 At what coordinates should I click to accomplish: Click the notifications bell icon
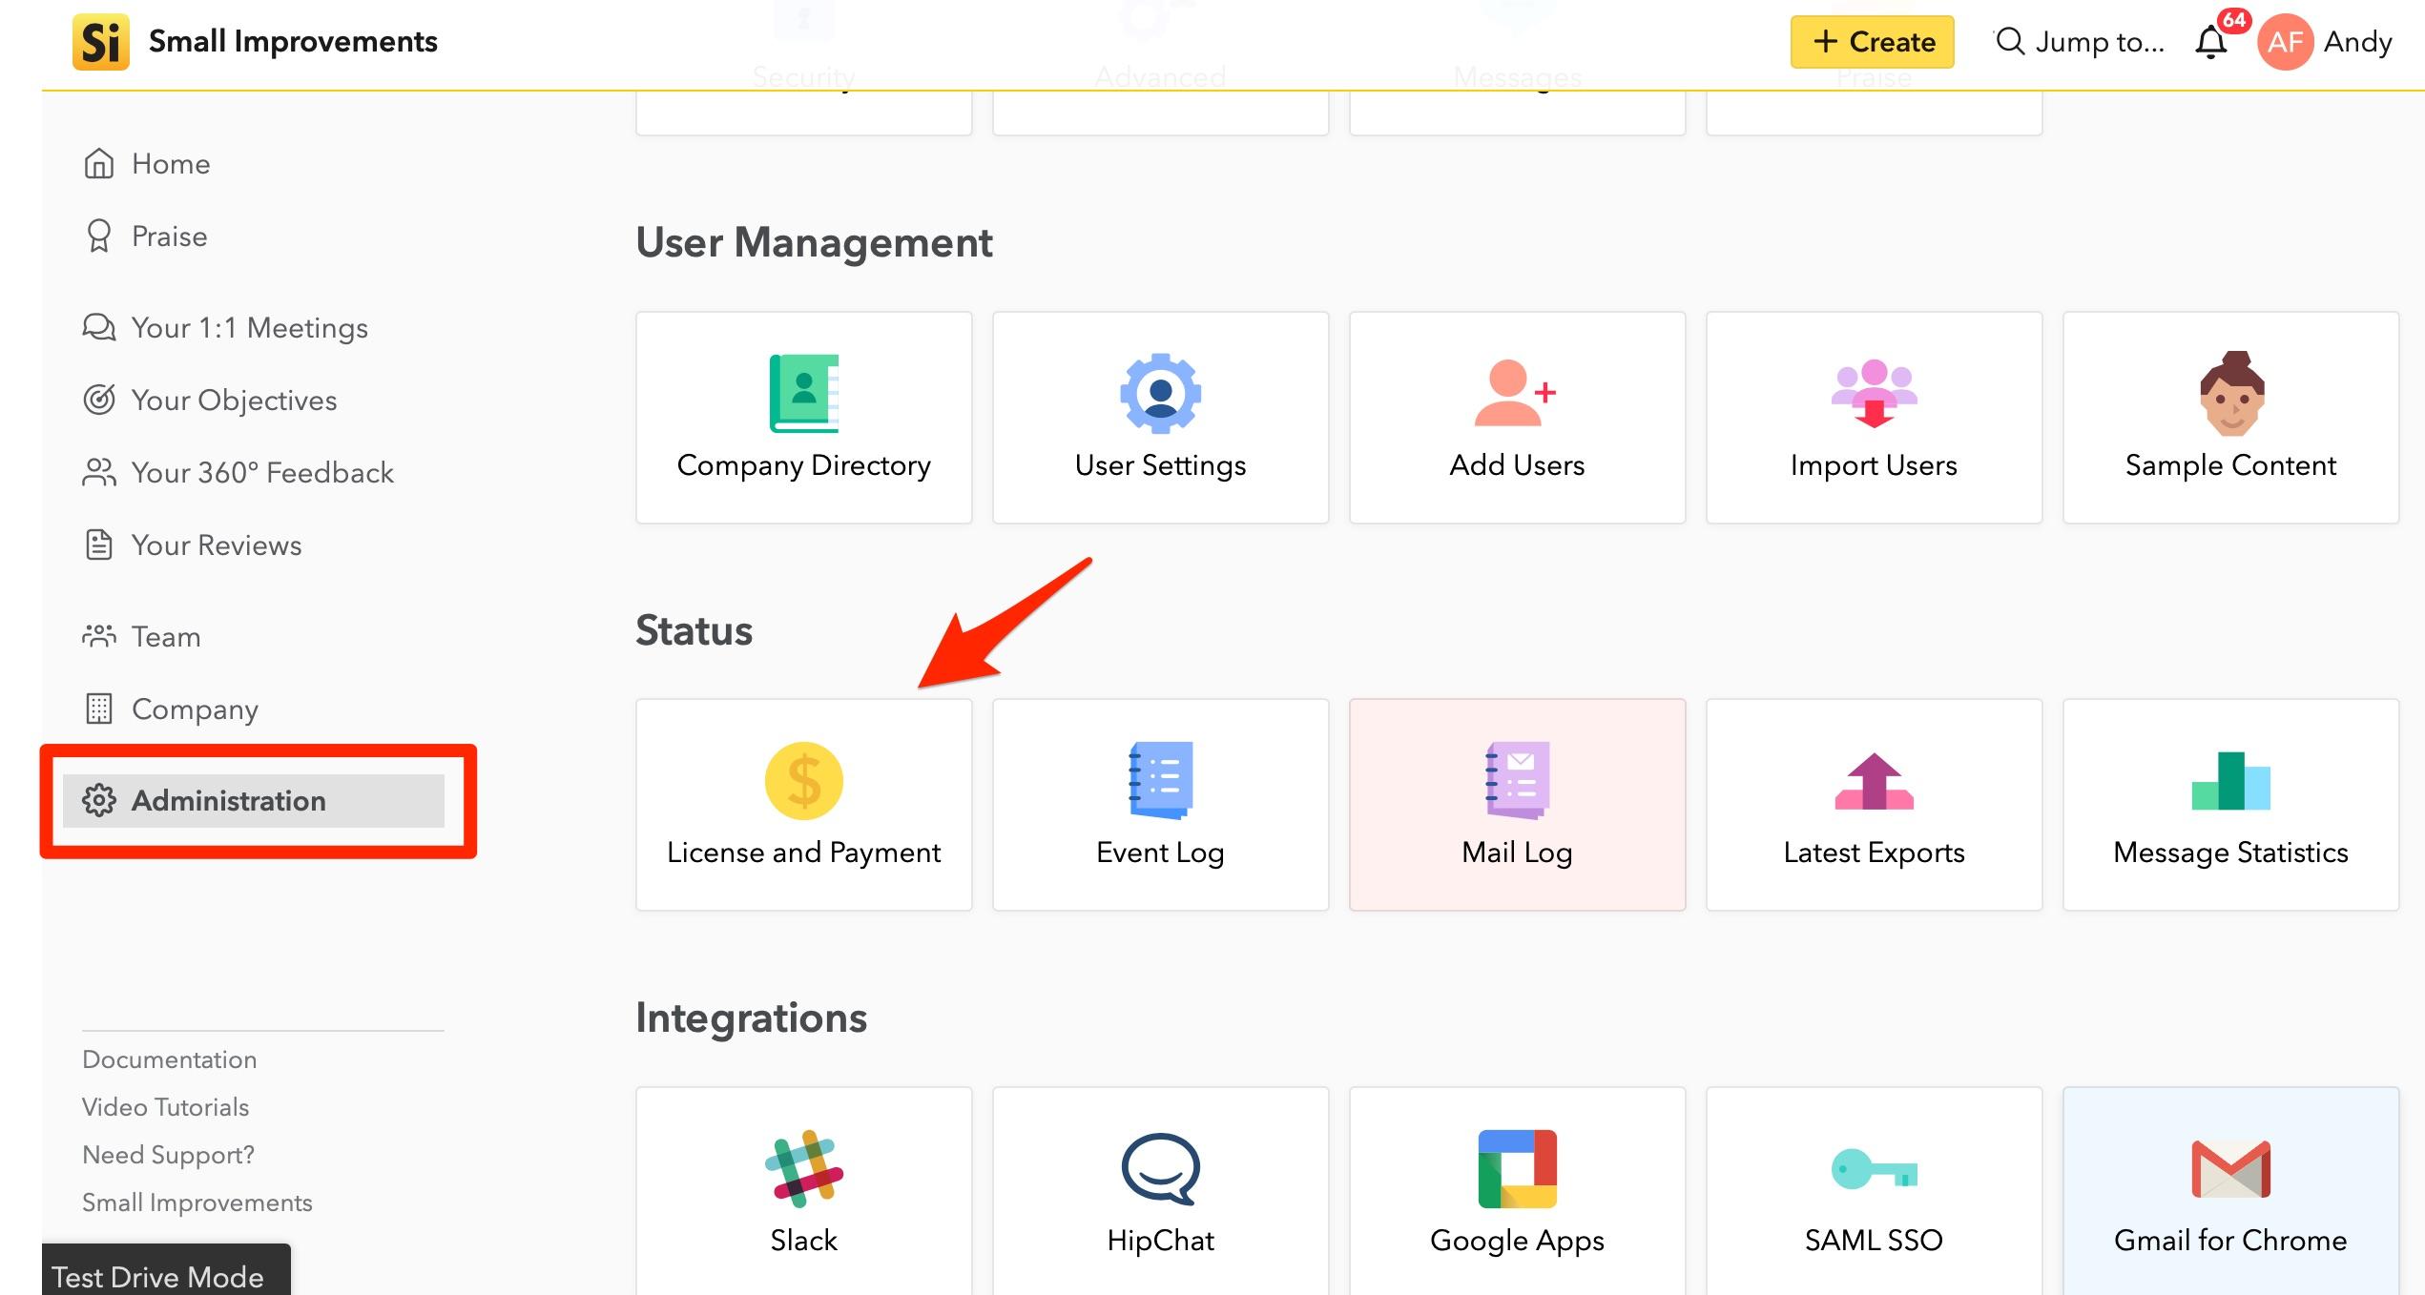click(2211, 42)
